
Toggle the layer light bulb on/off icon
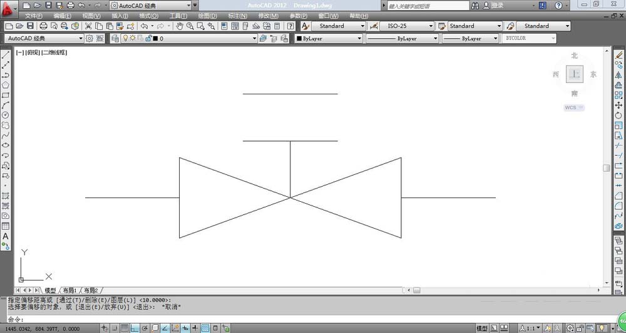[125, 38]
